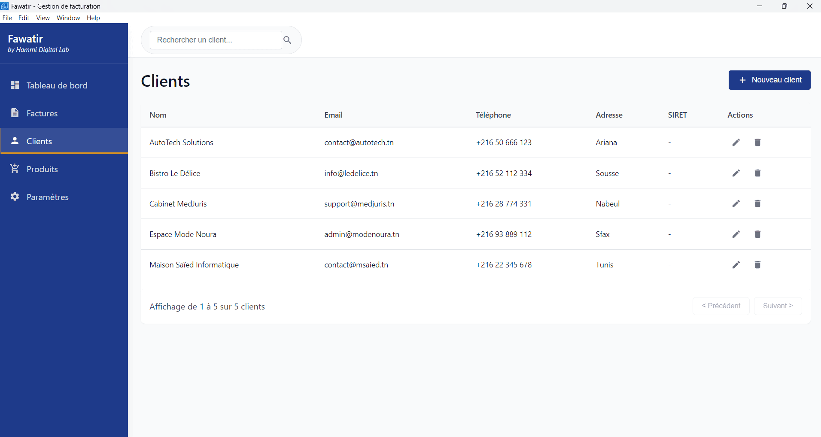The image size is (821, 437).
Task: Delete the AutoTech Solutions client with the trash icon
Action: coord(757,143)
